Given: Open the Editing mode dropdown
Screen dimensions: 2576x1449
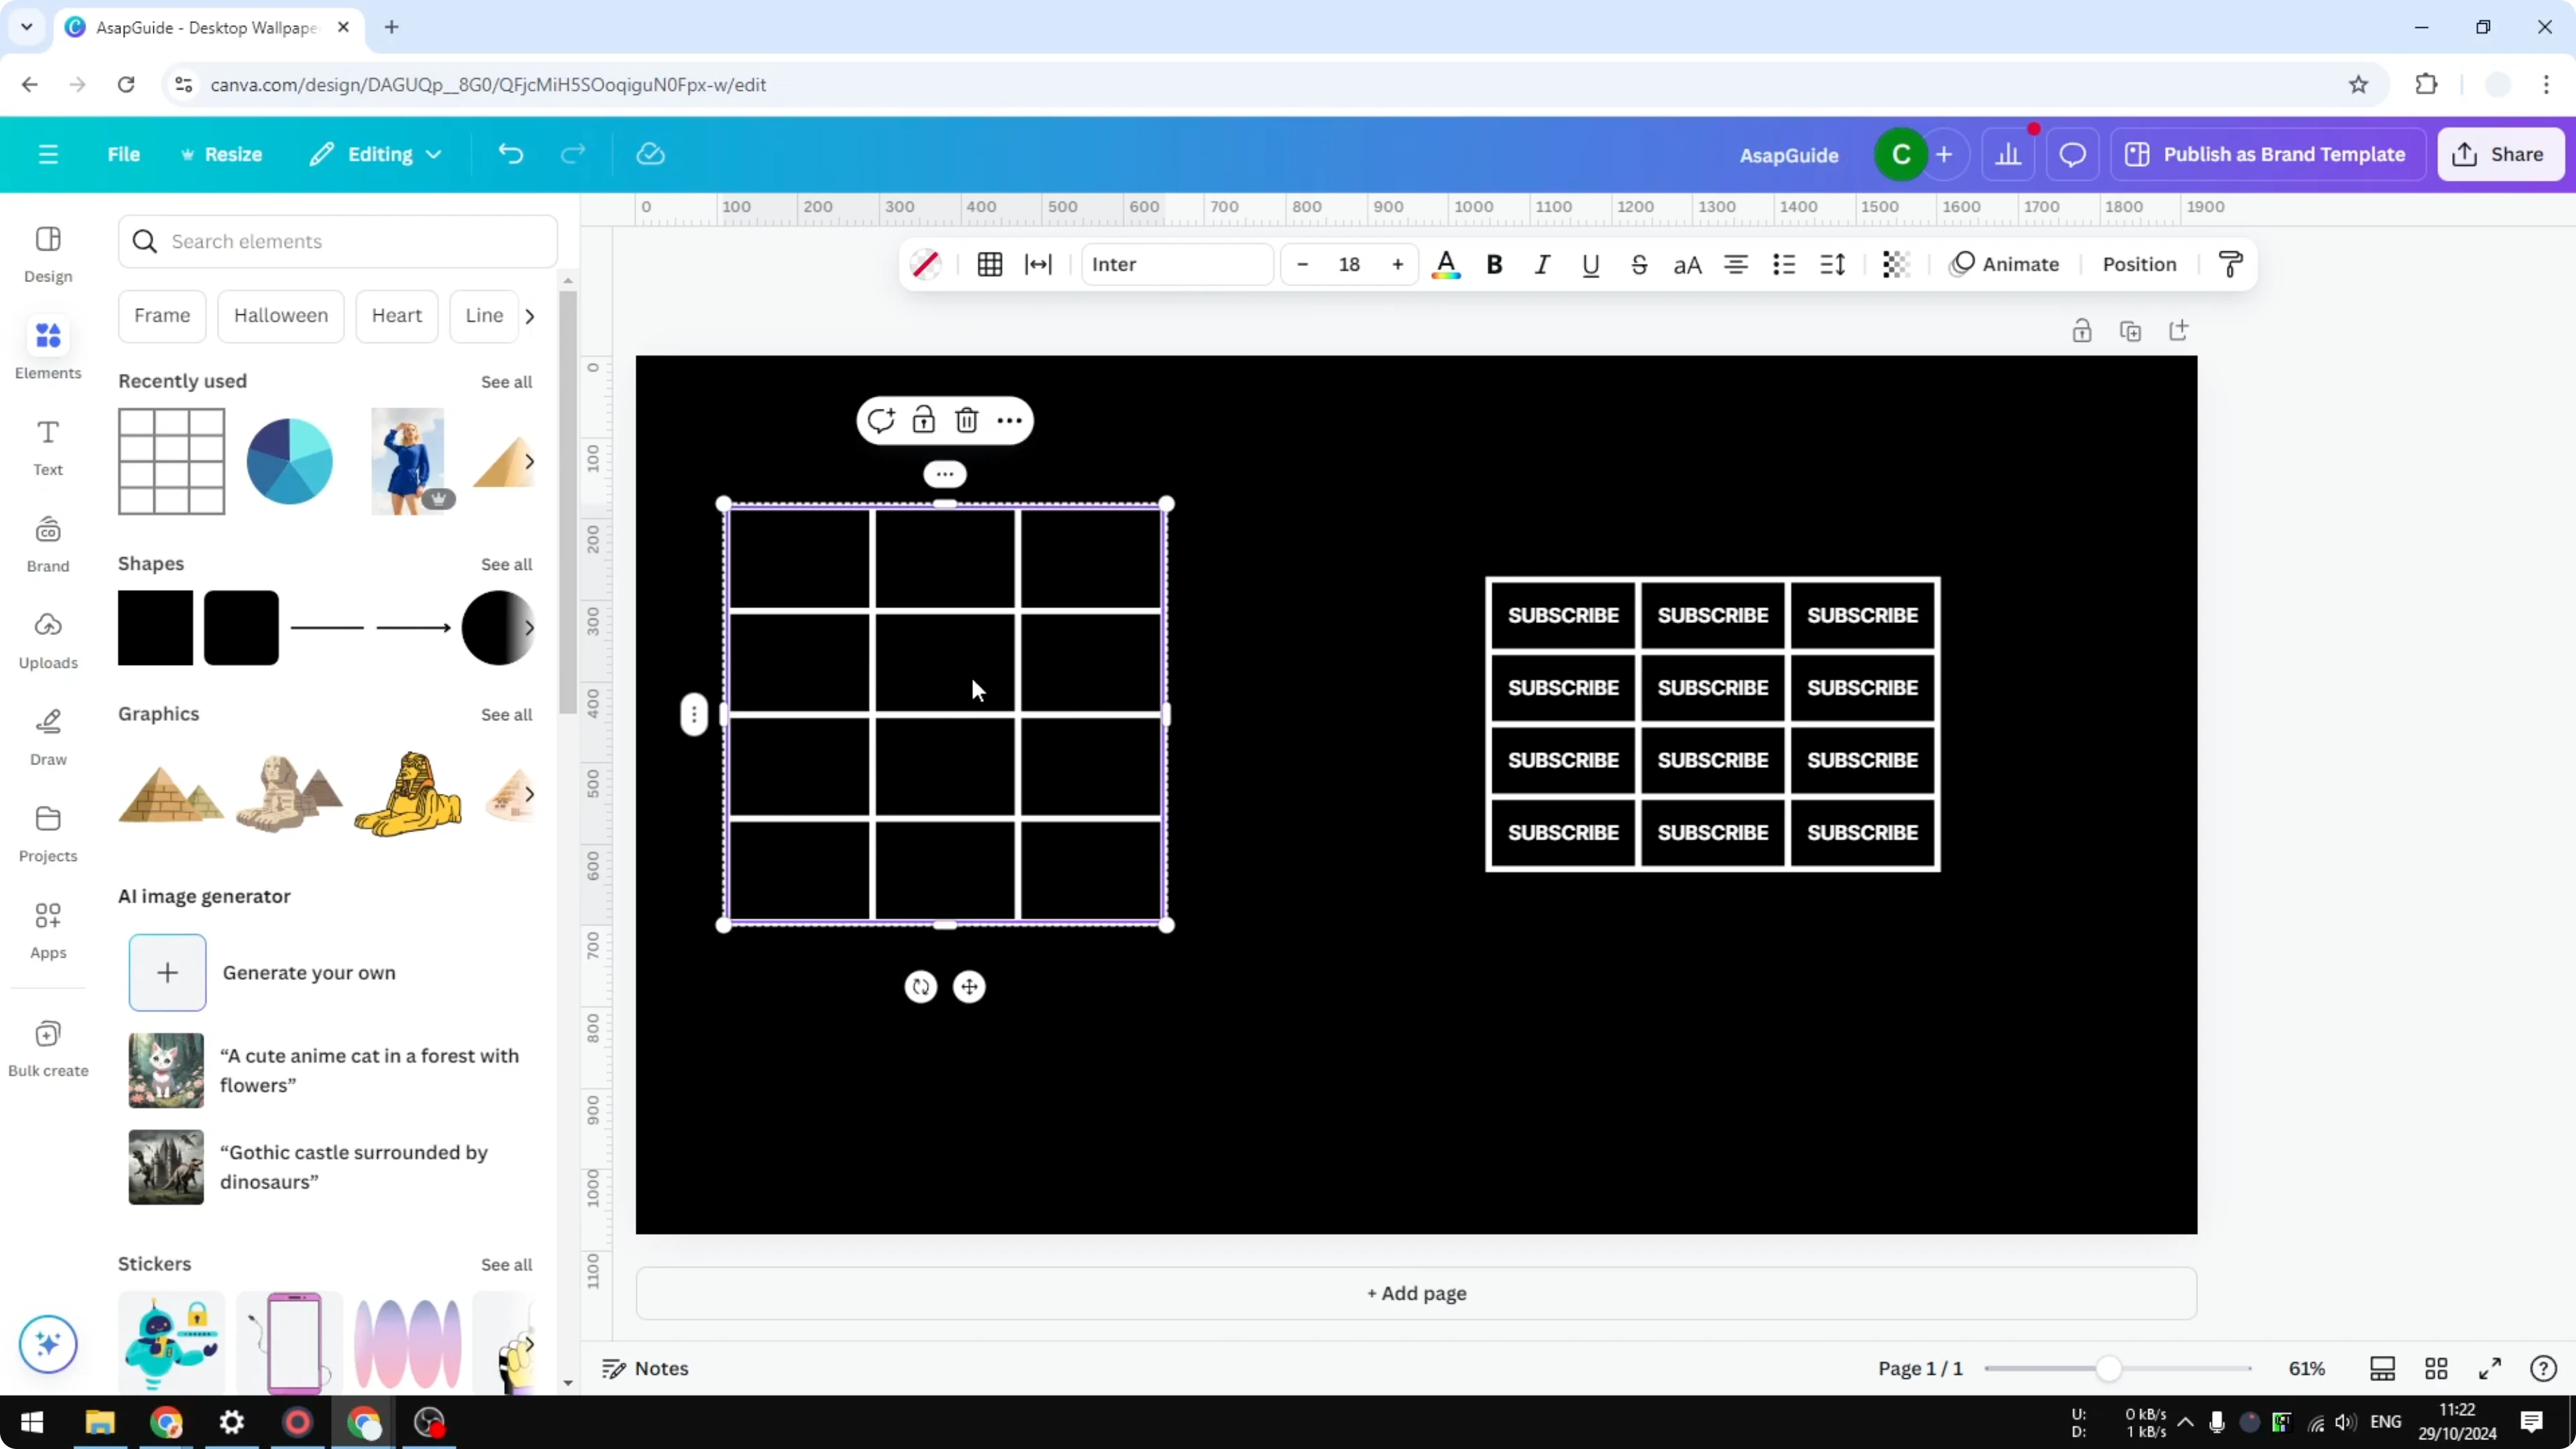Looking at the screenshot, I should click(x=376, y=153).
